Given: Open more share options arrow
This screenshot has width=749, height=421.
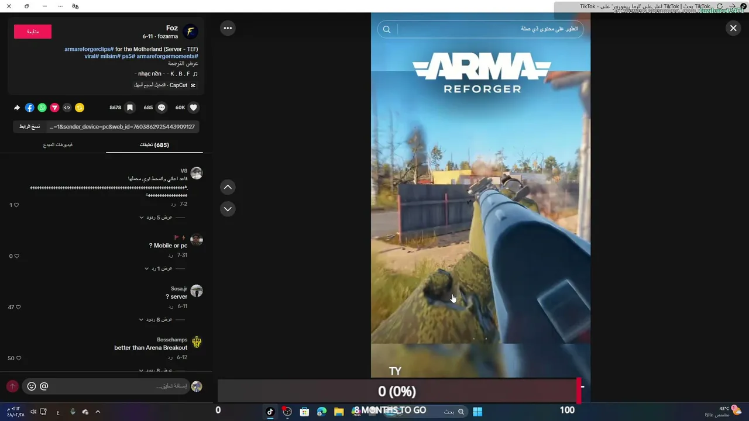Looking at the screenshot, I should click(x=17, y=108).
